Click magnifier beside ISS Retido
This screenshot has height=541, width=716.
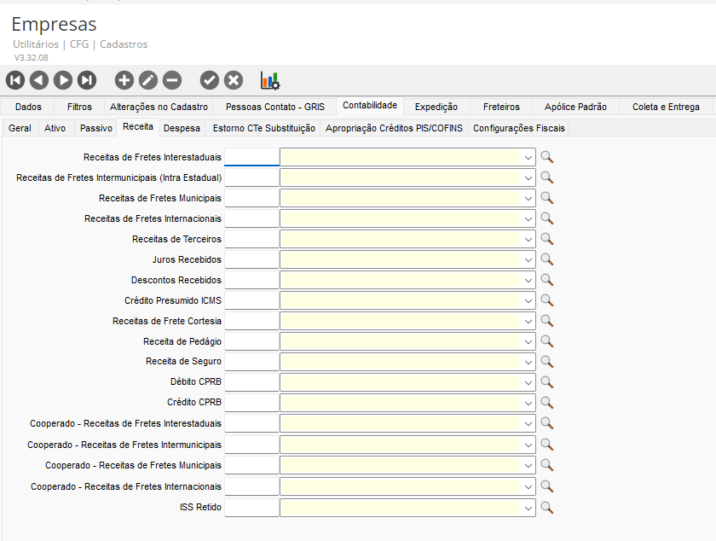pos(547,507)
